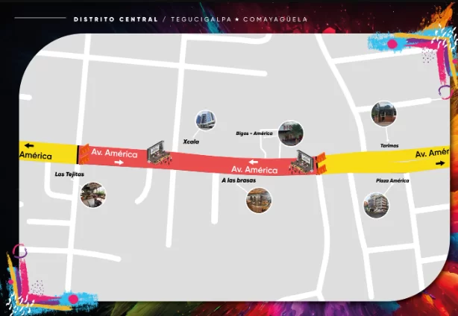The image size is (458, 316).
Task: Click the Tarimas location photo circle
Action: tap(384, 114)
